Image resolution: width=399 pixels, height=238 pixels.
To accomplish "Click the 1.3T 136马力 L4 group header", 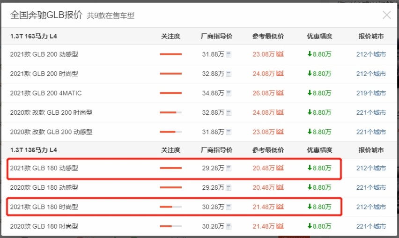I will coord(34,150).
